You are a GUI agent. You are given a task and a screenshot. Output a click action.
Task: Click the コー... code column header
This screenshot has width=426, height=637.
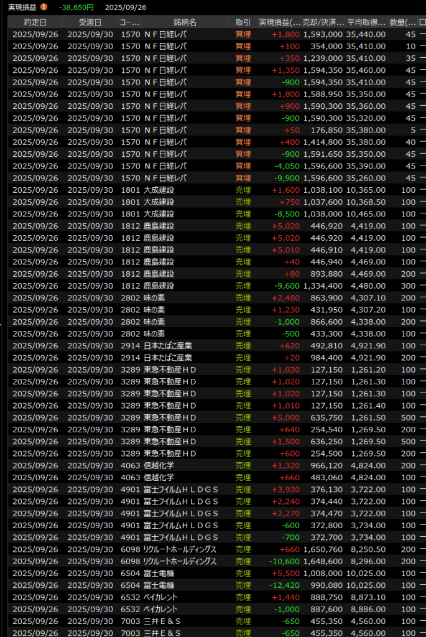129,22
